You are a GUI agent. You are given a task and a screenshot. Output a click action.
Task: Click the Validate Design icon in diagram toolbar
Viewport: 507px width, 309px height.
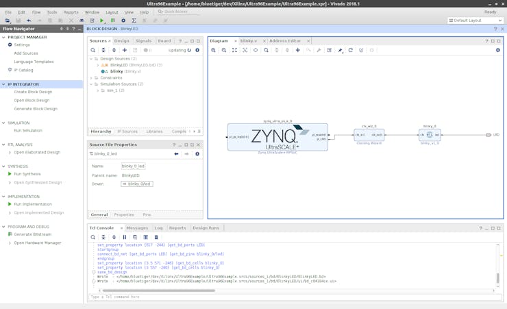[330, 50]
